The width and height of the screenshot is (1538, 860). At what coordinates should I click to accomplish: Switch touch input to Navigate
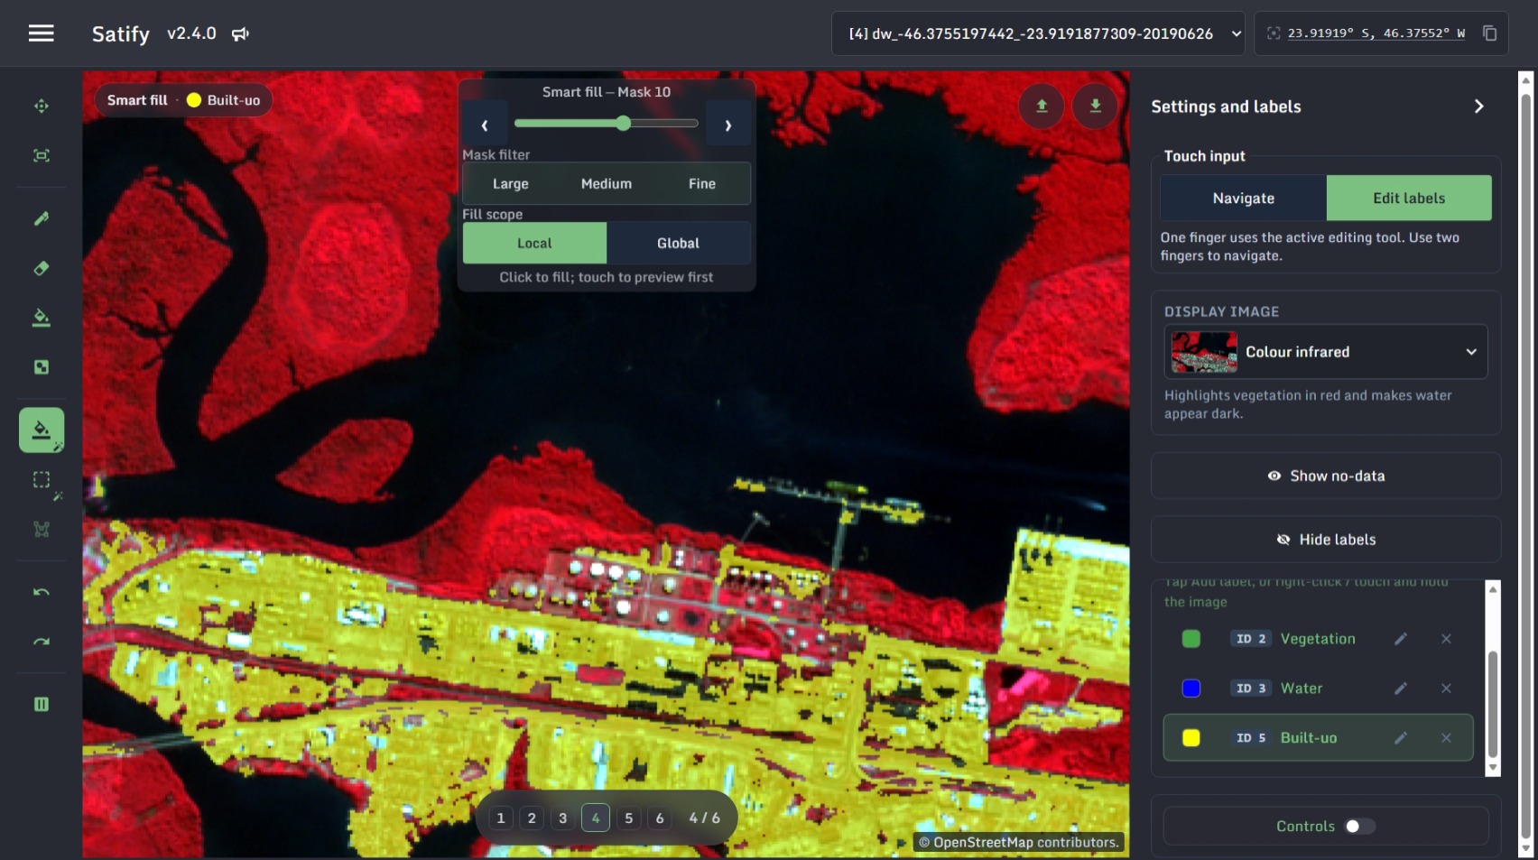pos(1244,199)
